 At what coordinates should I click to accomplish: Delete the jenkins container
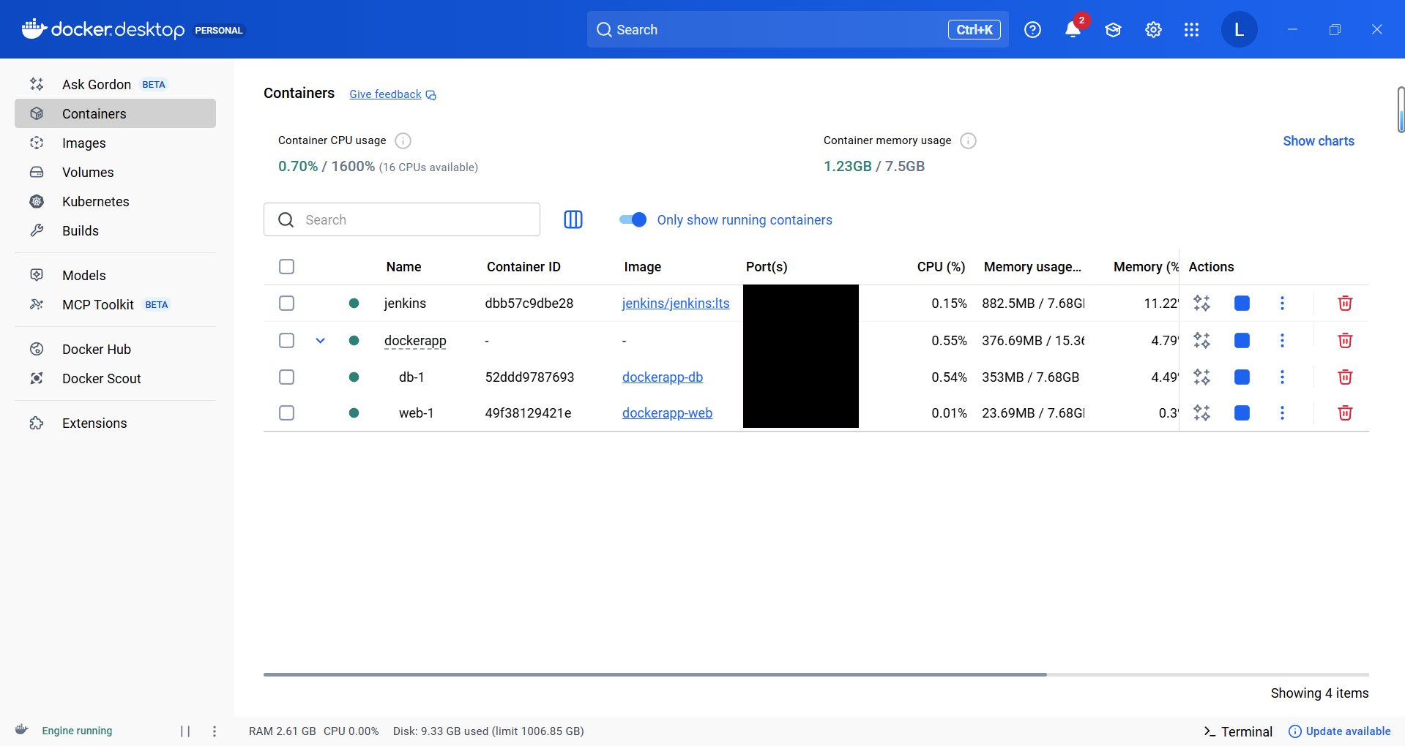[1345, 303]
